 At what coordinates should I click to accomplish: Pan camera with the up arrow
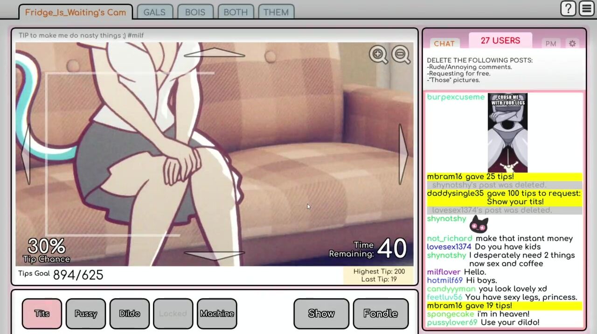[x=214, y=53]
